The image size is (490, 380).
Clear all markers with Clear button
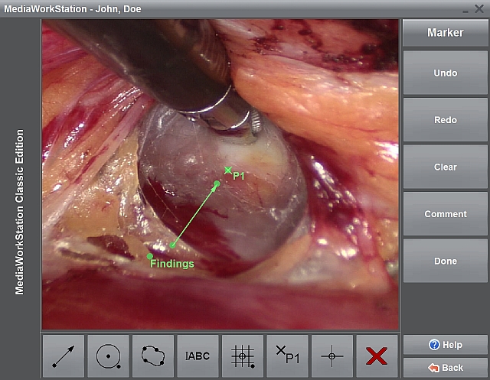click(446, 167)
